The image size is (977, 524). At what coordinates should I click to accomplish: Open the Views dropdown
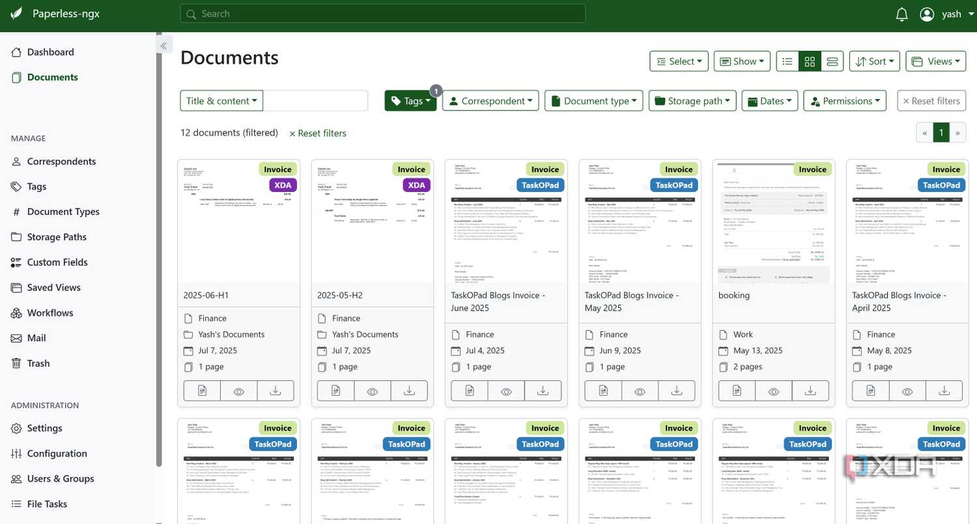pyautogui.click(x=935, y=61)
